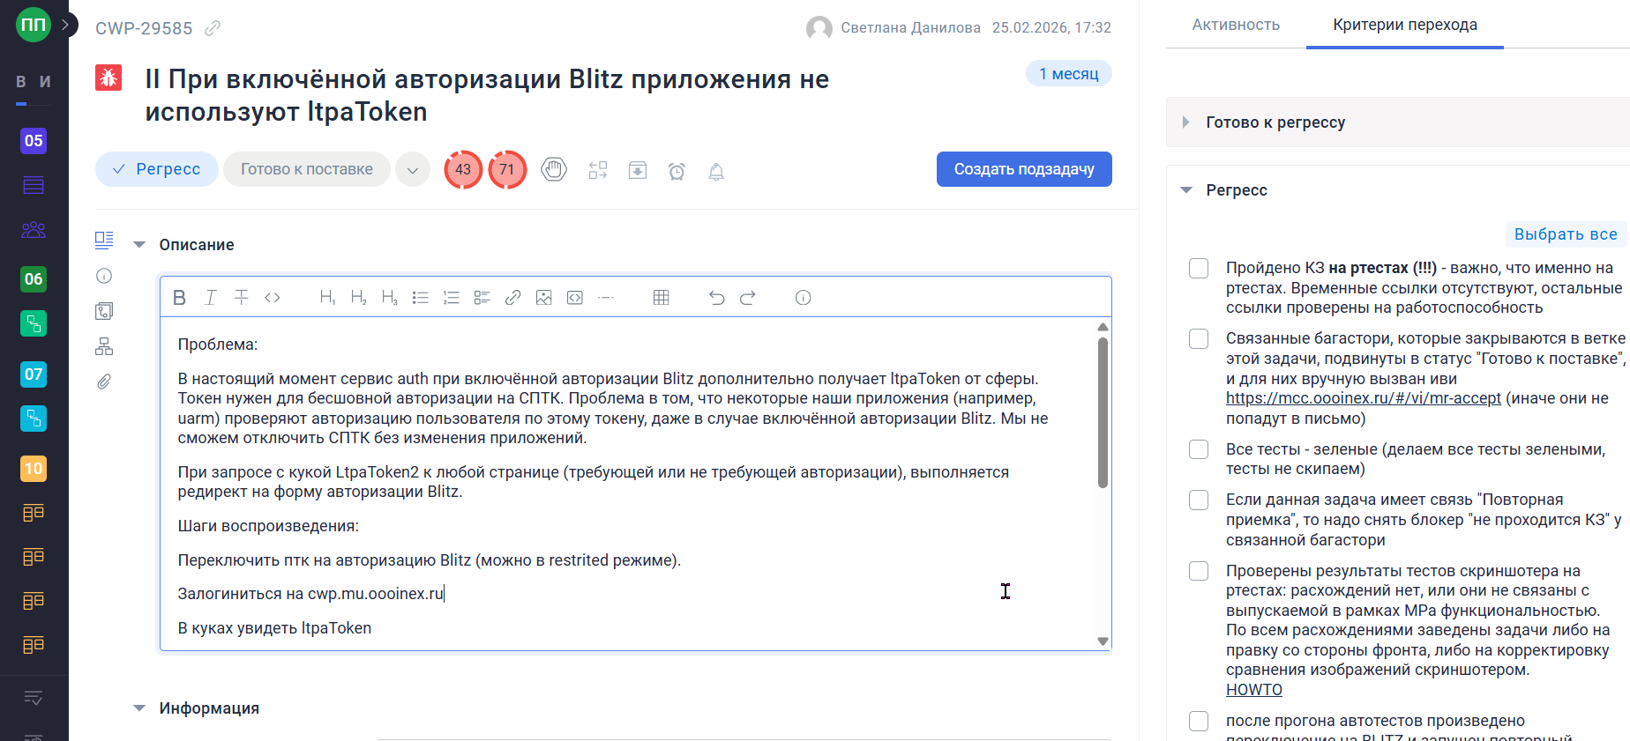Insert numbered list
Image resolution: width=1630 pixels, height=741 pixels.
(x=452, y=298)
